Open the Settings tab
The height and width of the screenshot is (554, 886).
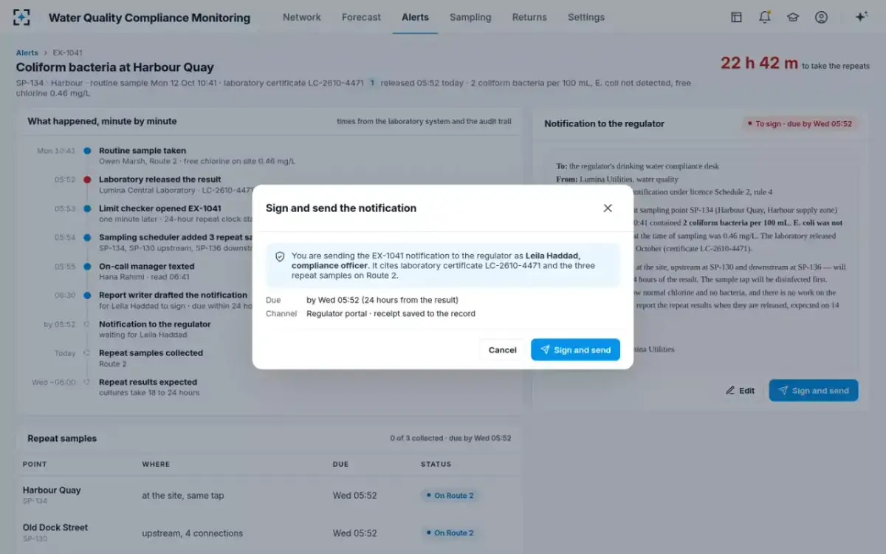[586, 17]
